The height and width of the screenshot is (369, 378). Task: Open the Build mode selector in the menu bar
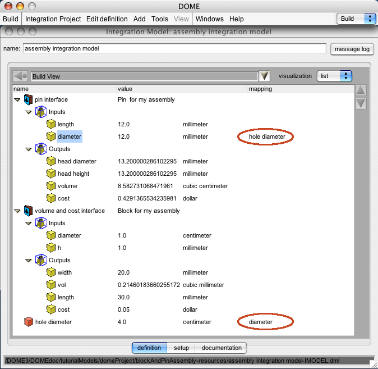coord(356,19)
